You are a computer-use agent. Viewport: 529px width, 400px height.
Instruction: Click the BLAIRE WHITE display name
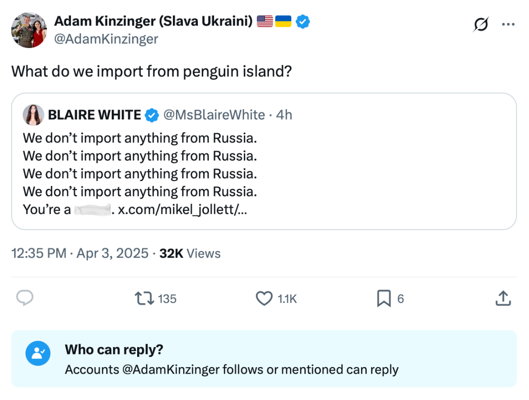95,115
